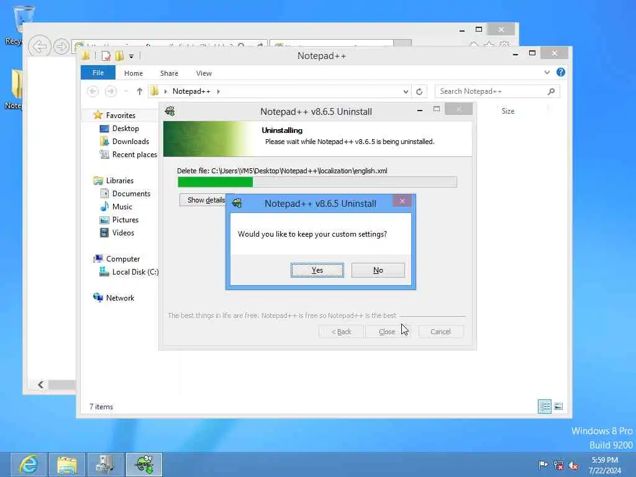Click the taskbar clock
Screen dimensions: 636x477
point(605,465)
